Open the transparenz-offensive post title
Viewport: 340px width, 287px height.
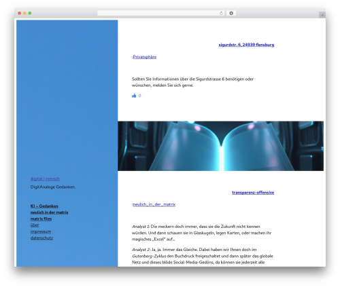click(x=253, y=193)
